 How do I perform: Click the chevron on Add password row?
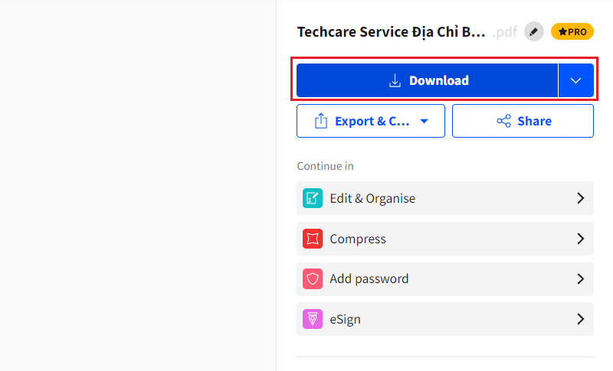click(x=580, y=278)
